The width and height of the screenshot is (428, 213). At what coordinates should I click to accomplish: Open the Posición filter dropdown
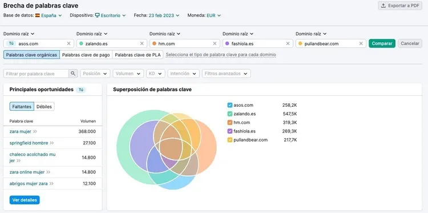pos(95,74)
